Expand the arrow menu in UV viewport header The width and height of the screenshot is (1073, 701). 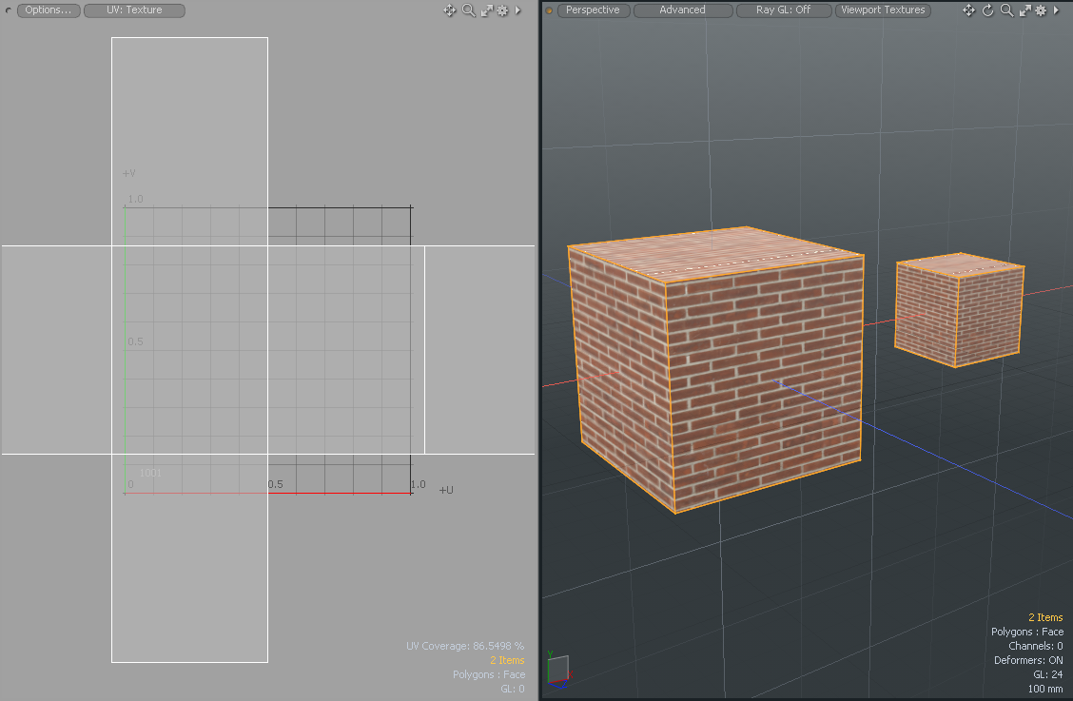517,10
